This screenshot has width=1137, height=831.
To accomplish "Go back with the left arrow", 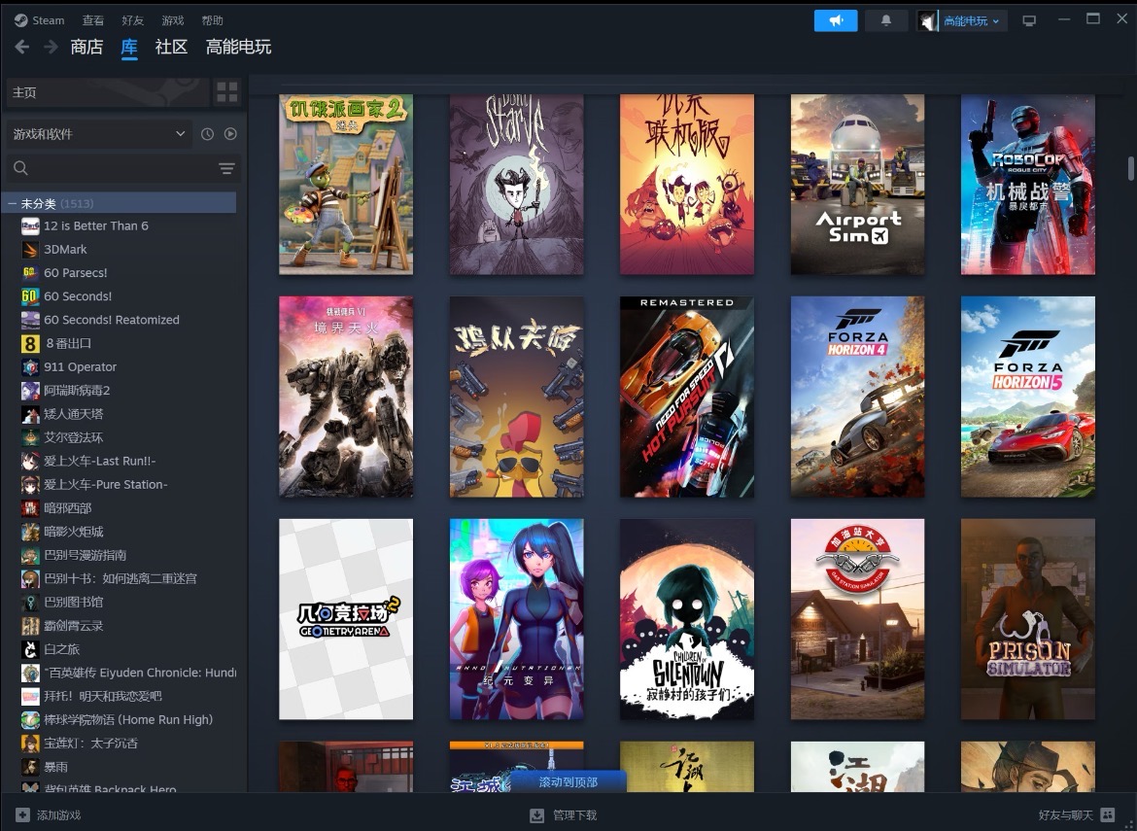I will 22,47.
